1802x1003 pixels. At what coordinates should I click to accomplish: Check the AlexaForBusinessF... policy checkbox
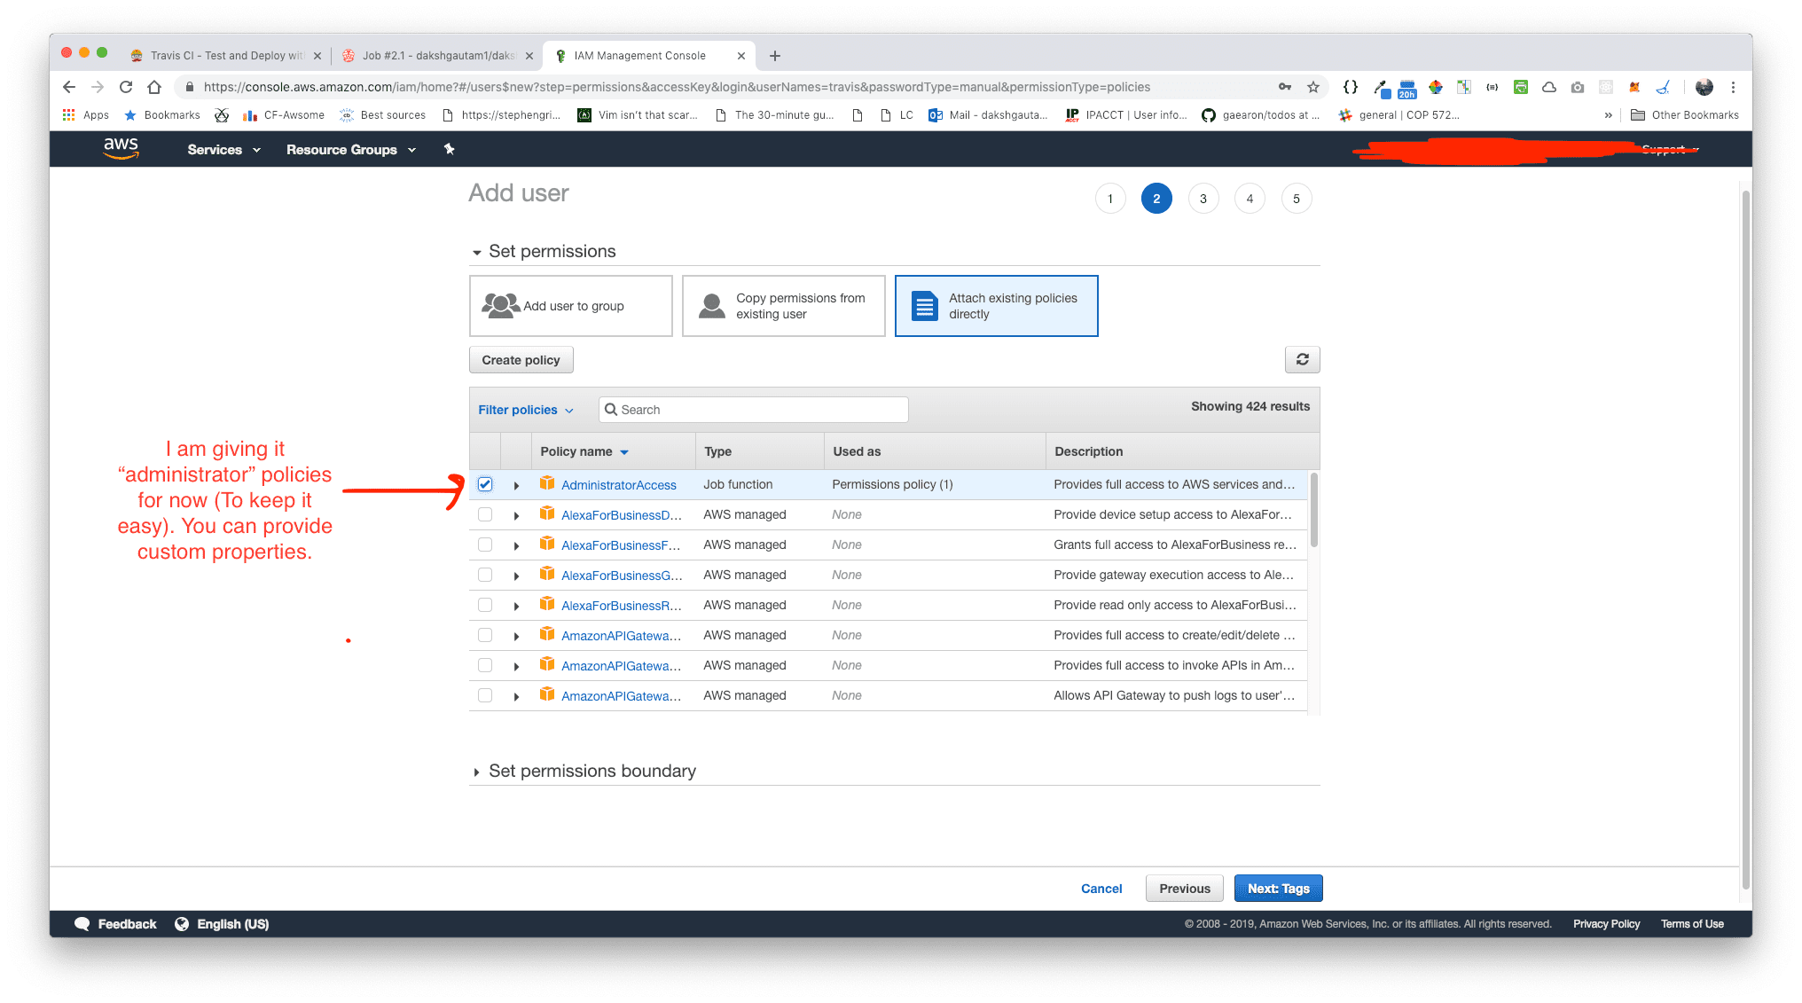[485, 545]
